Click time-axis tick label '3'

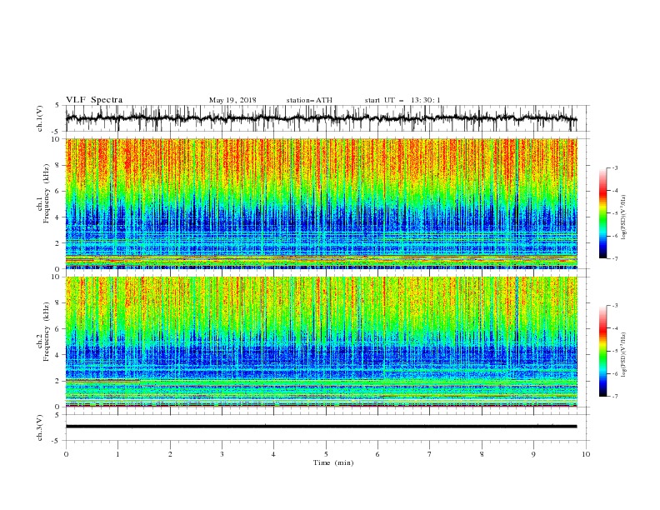222,454
